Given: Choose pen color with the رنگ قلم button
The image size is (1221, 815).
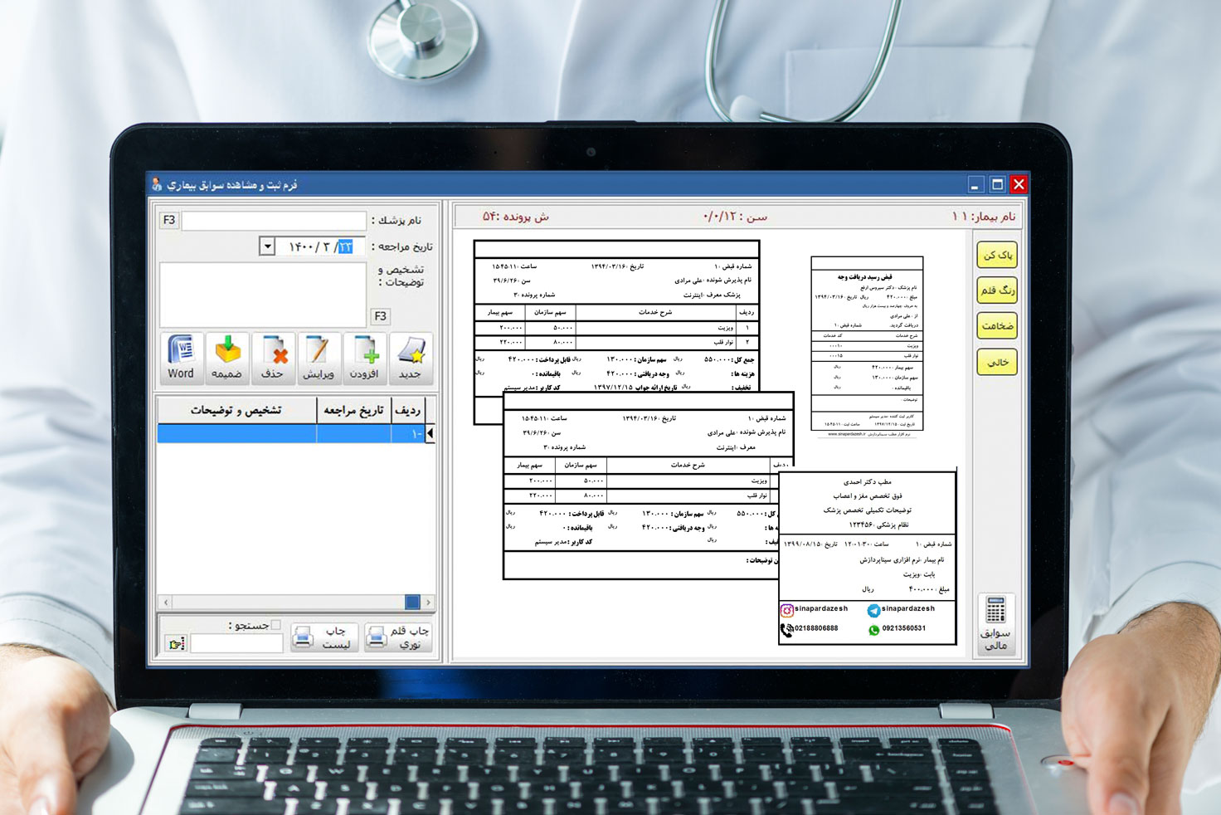Looking at the screenshot, I should point(997,290).
